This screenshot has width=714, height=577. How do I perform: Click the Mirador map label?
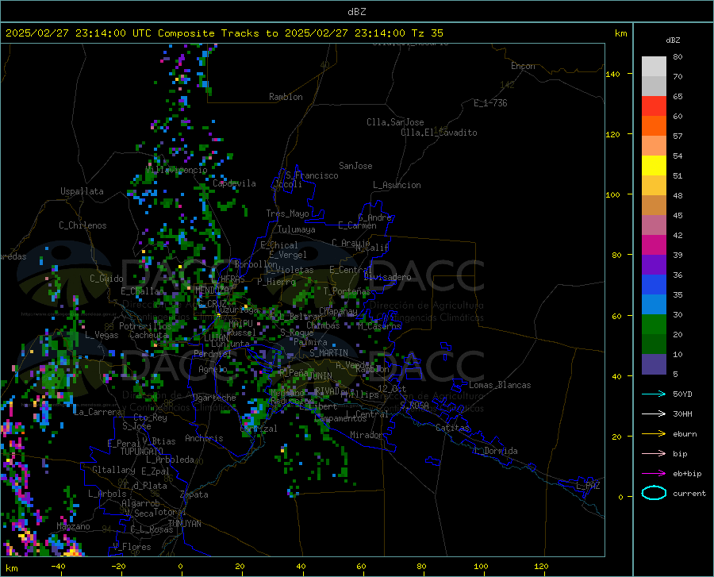366,435
